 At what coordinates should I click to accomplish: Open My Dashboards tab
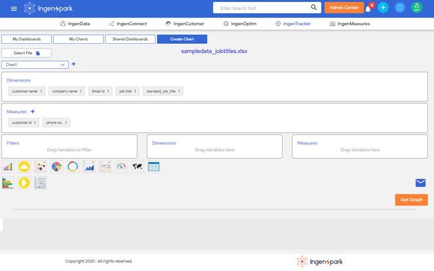coord(27,39)
